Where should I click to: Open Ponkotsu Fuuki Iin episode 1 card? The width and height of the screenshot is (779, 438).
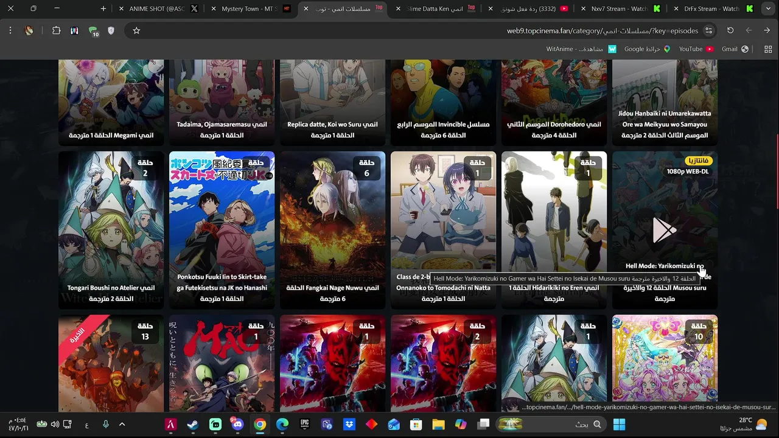(x=222, y=230)
